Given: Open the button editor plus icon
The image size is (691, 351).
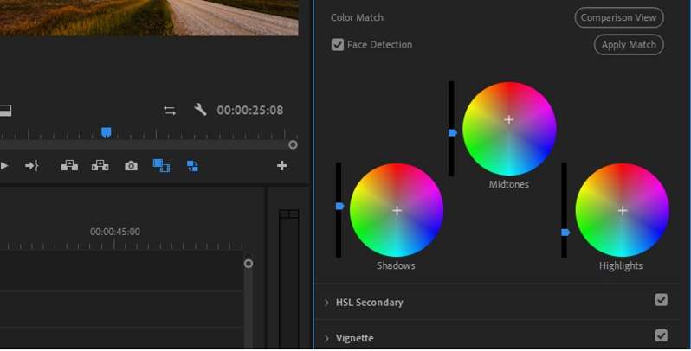Looking at the screenshot, I should tap(282, 166).
